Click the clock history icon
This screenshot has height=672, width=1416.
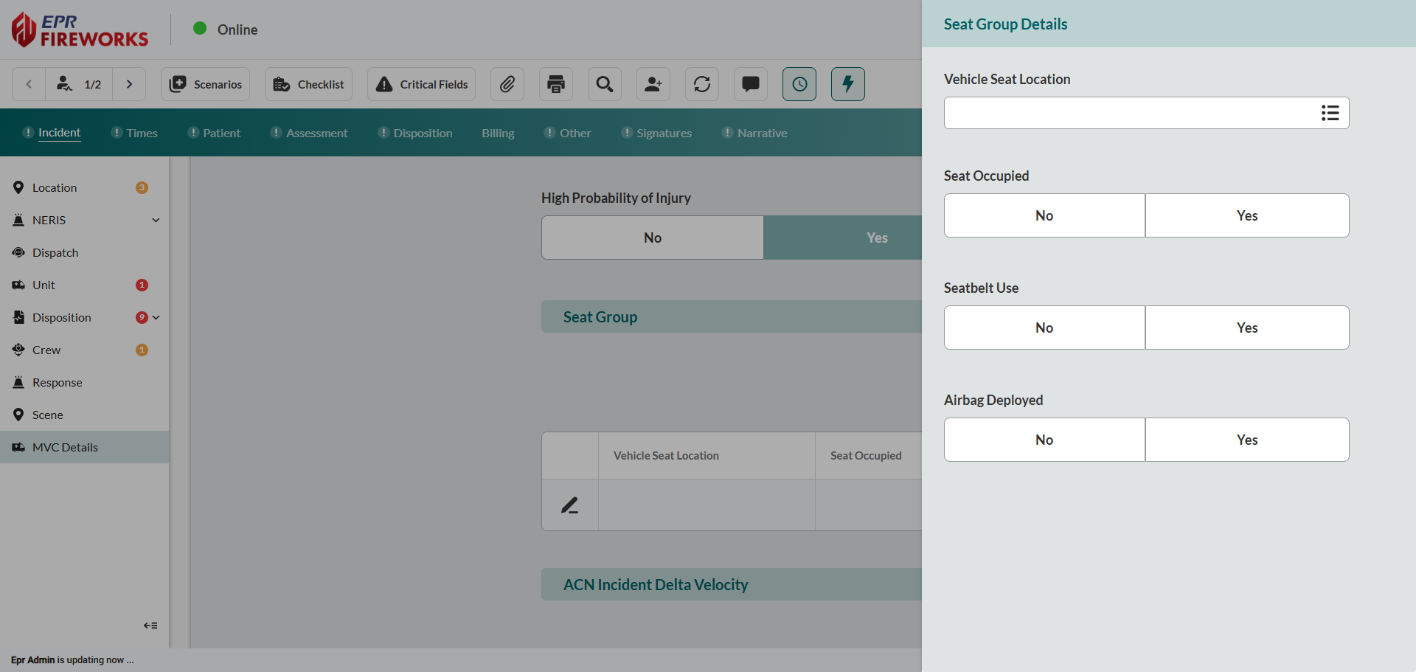(799, 84)
